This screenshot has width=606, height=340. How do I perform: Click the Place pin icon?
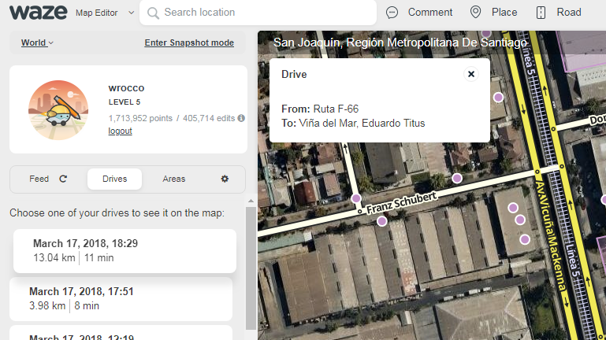tap(475, 13)
